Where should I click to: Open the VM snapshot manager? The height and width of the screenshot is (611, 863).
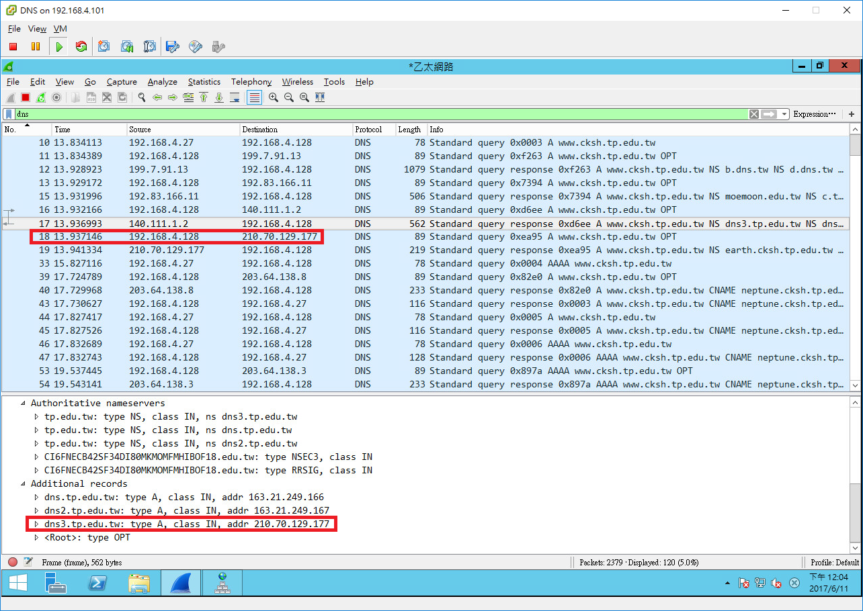[150, 46]
